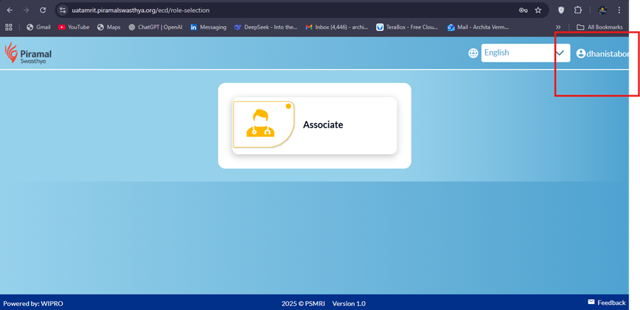Open the All Bookmarks folder
This screenshot has width=640, height=310.
tap(599, 27)
